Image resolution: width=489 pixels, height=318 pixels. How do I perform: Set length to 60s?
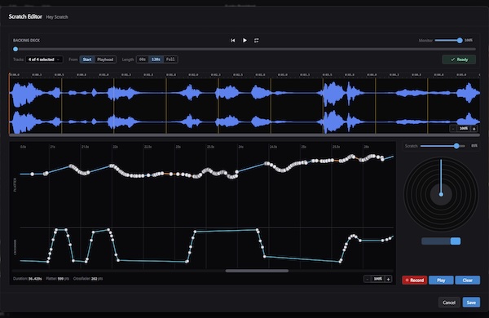coord(143,60)
